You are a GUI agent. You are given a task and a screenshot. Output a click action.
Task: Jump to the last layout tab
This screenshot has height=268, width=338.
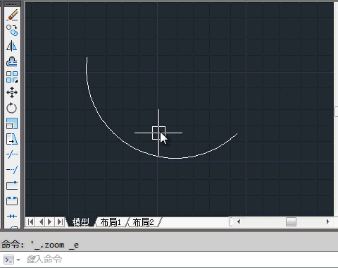(60, 222)
